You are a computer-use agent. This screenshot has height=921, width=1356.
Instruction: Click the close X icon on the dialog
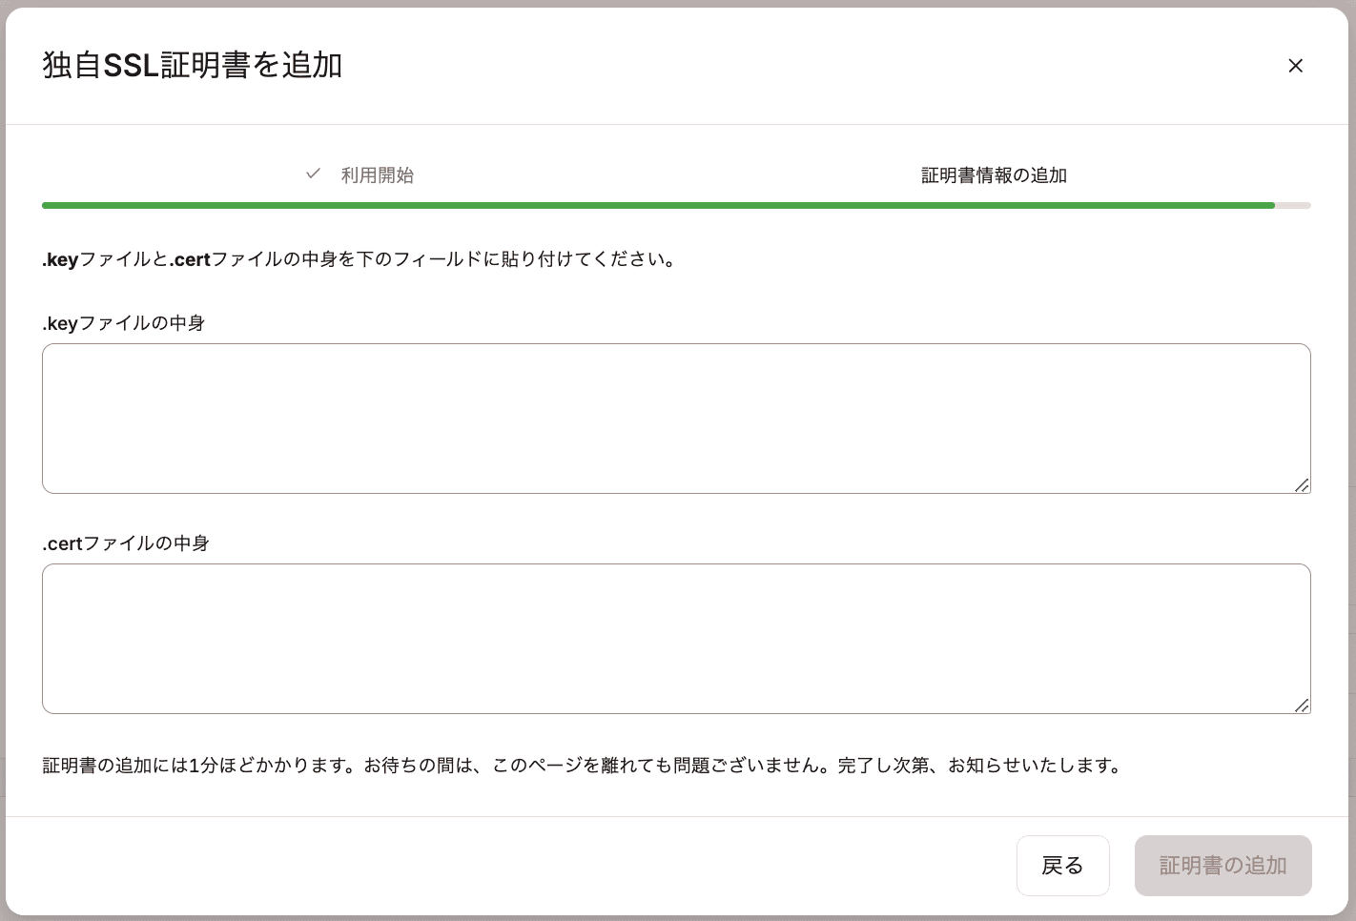coord(1296,65)
